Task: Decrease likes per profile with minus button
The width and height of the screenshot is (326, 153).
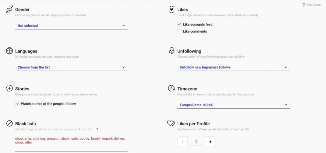Action: click(182, 142)
